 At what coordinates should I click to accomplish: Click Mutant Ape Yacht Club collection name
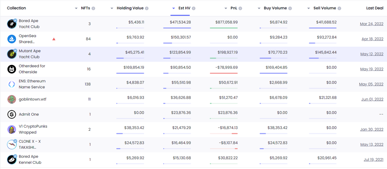(x=30, y=54)
